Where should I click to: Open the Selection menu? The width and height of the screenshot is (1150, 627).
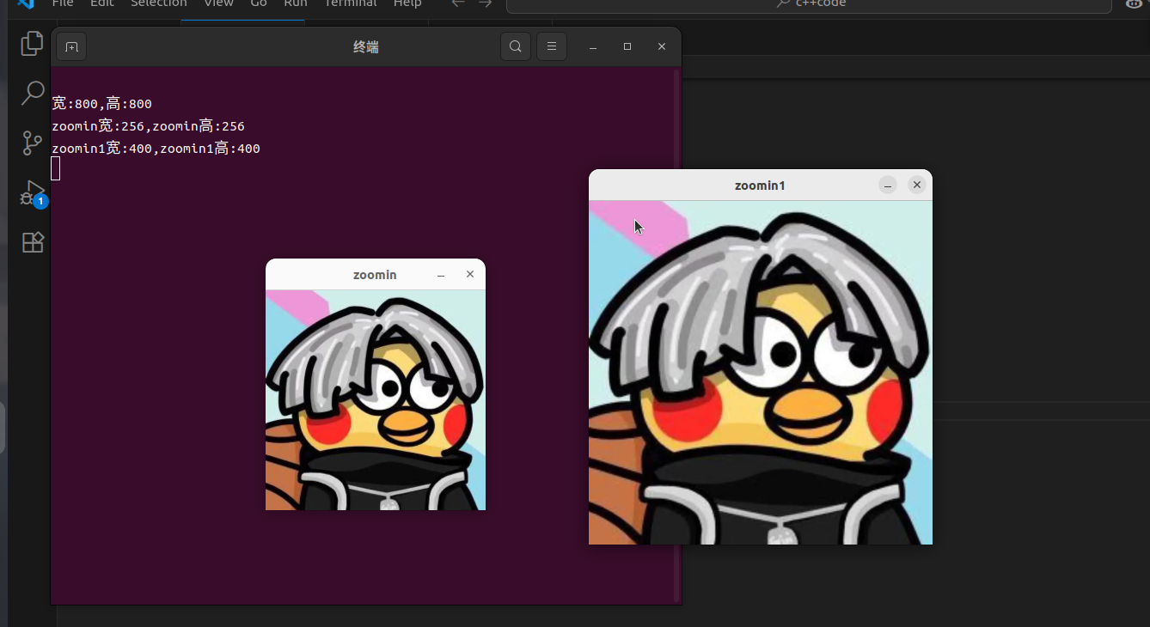(x=159, y=3)
